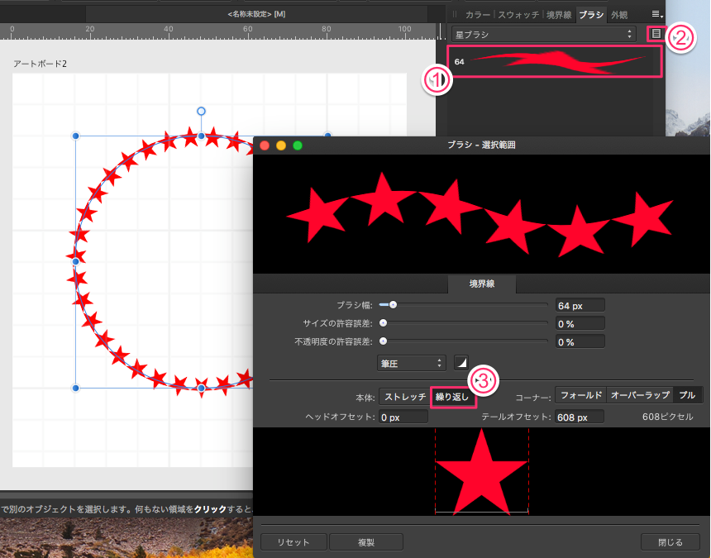Screen dimensions: 711x558
Task: Click the リセット button
Action: [x=293, y=542]
